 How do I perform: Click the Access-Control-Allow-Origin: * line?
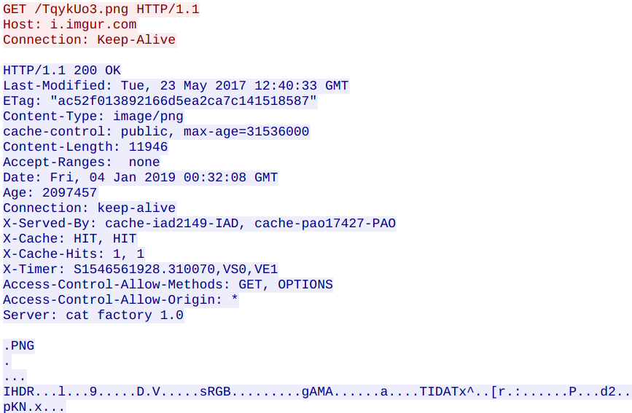[x=121, y=300]
